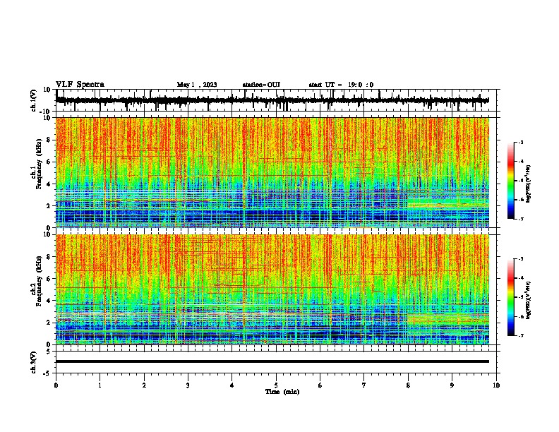Click time axis tick label 8
Screen dimensions: 559x432
click(x=408, y=385)
